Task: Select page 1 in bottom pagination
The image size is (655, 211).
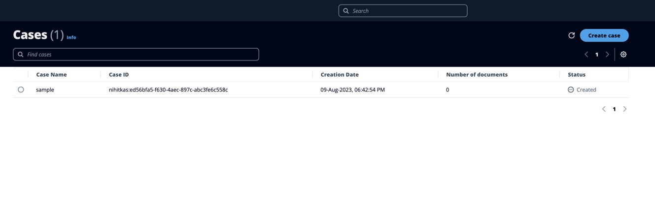Action: coord(614,109)
